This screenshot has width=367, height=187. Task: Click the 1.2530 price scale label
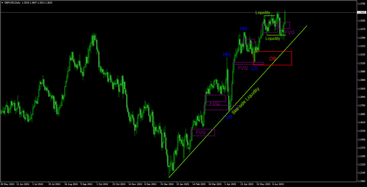(362, 131)
